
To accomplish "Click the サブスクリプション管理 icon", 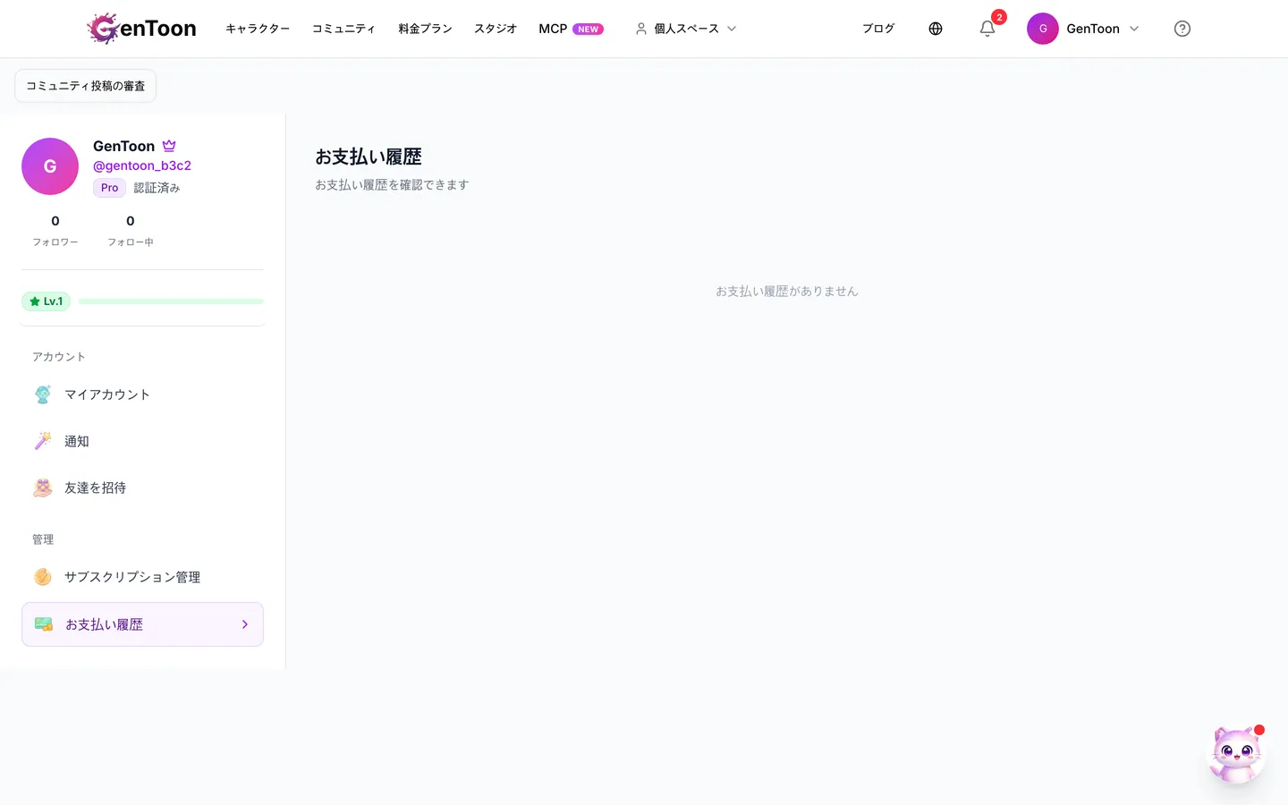I will pos(43,577).
